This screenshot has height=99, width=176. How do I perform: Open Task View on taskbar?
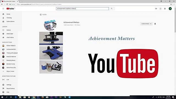pyautogui.click(x=11, y=97)
